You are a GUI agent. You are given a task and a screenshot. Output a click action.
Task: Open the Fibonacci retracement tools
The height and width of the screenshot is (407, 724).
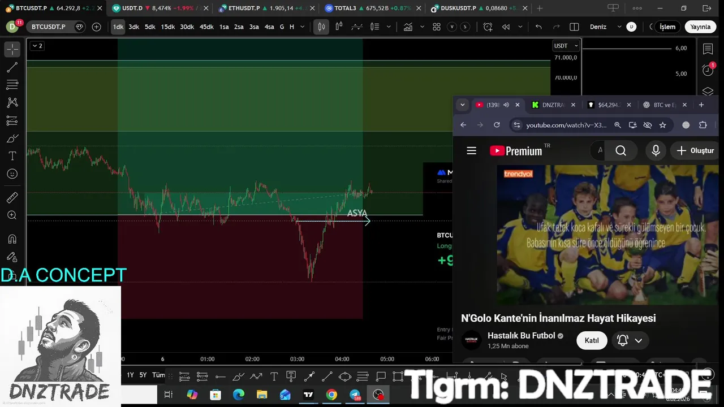12,85
